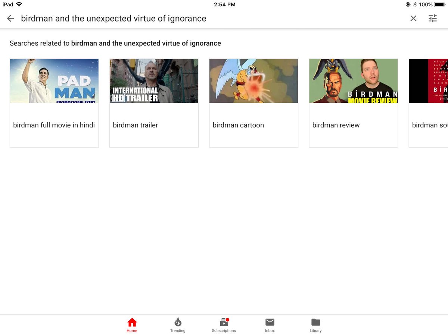Tap the Bluetooth status icon
The width and height of the screenshot is (448, 335).
(414, 4)
